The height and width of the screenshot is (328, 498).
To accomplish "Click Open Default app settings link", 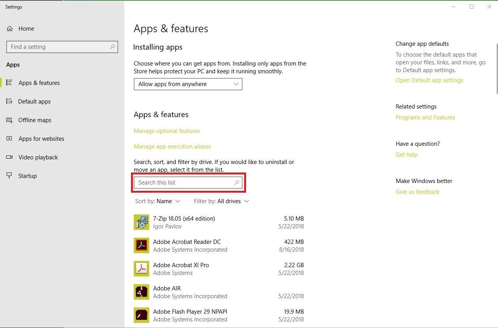I will click(429, 80).
